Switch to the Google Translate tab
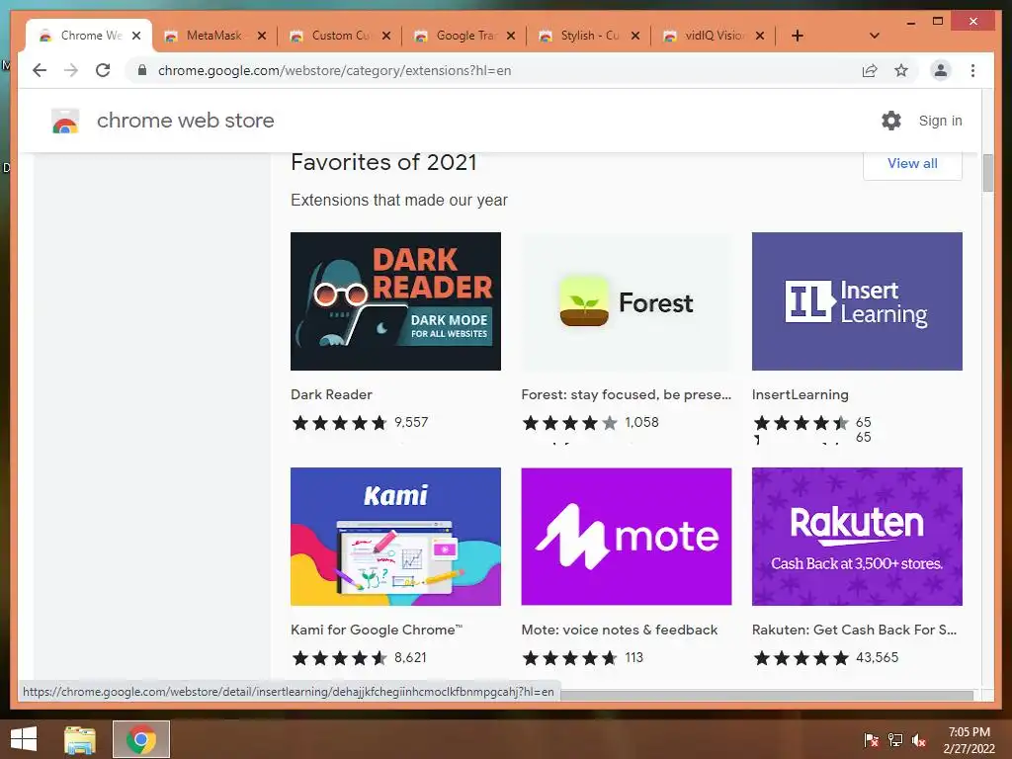Image resolution: width=1012 pixels, height=759 pixels. [464, 36]
